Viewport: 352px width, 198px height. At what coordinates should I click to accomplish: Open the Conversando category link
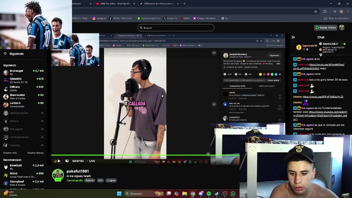coord(75,180)
